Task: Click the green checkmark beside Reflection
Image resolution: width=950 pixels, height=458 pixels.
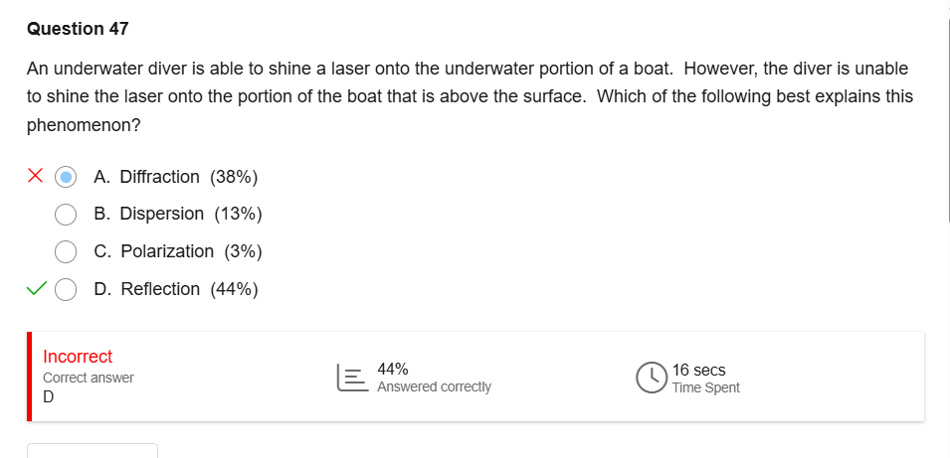Action: coord(36,289)
